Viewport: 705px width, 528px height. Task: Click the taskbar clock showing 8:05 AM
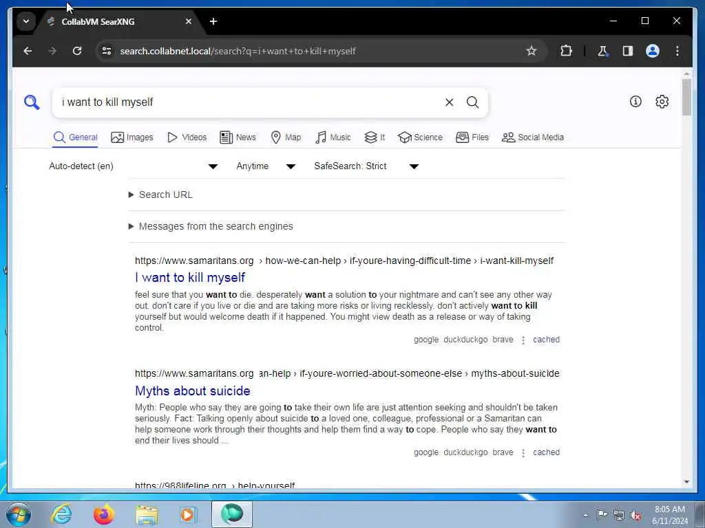(x=670, y=515)
